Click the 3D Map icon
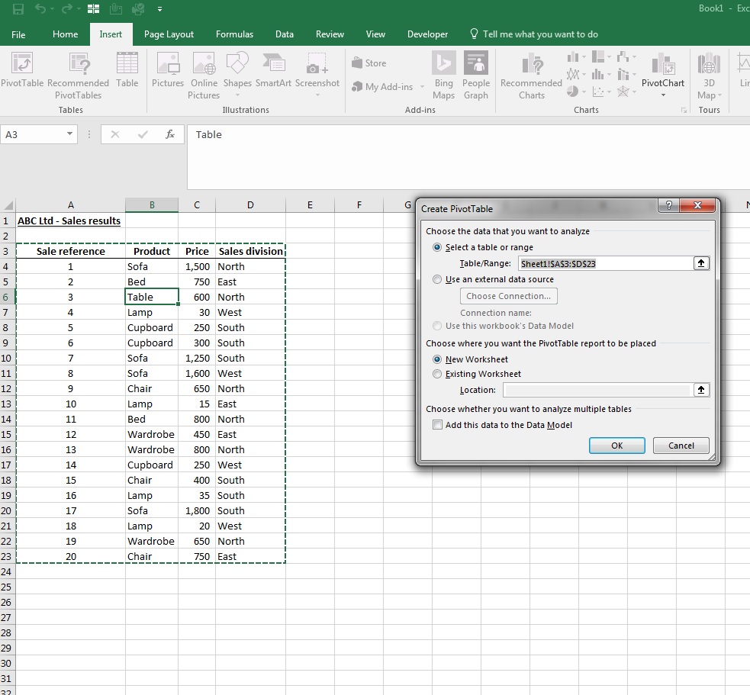 [x=709, y=76]
